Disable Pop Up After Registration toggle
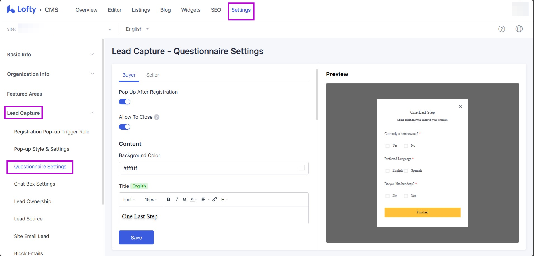The width and height of the screenshot is (534, 256). point(124,102)
